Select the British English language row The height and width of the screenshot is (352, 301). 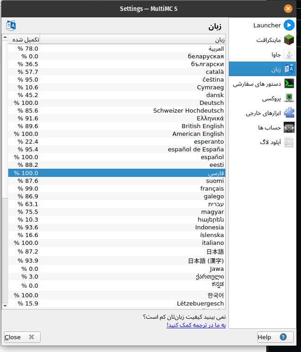[x=117, y=126]
